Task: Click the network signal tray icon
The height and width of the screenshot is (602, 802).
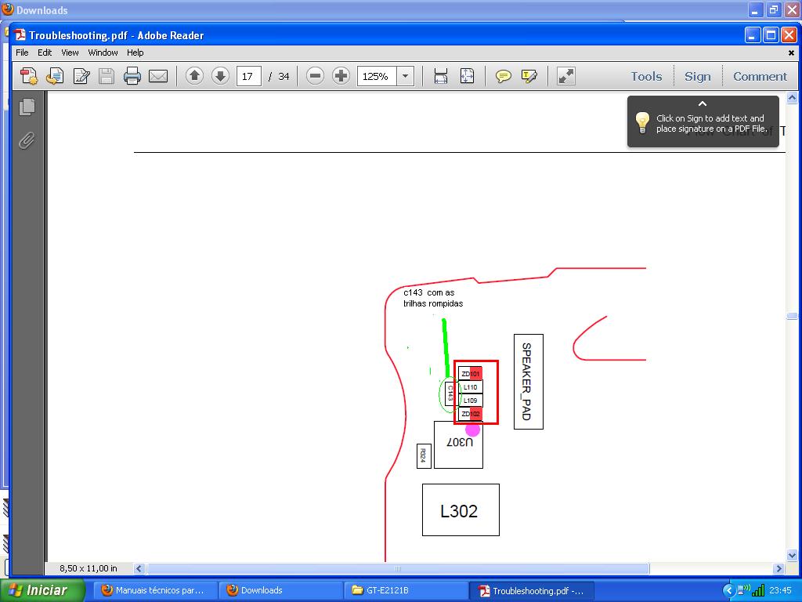Action: point(758,590)
